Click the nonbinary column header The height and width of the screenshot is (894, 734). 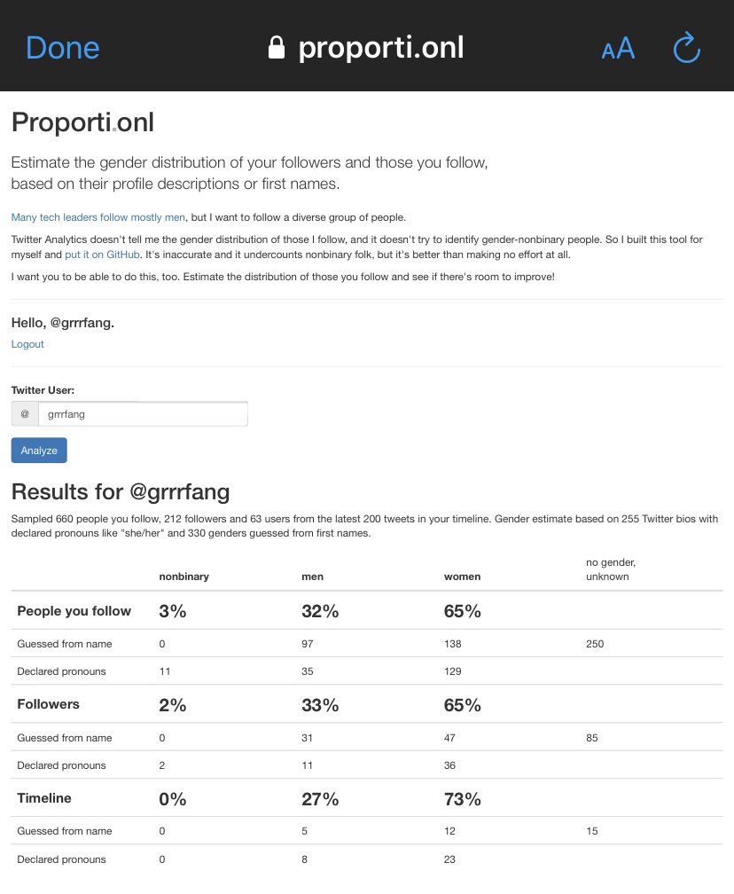[184, 576]
